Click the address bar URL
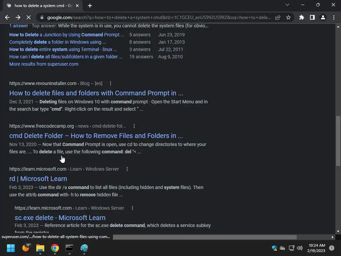 coord(159,17)
